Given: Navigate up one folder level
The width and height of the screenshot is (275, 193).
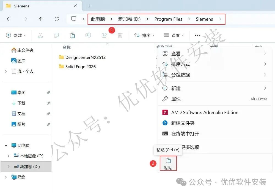Looking at the screenshot, I should (40, 19).
